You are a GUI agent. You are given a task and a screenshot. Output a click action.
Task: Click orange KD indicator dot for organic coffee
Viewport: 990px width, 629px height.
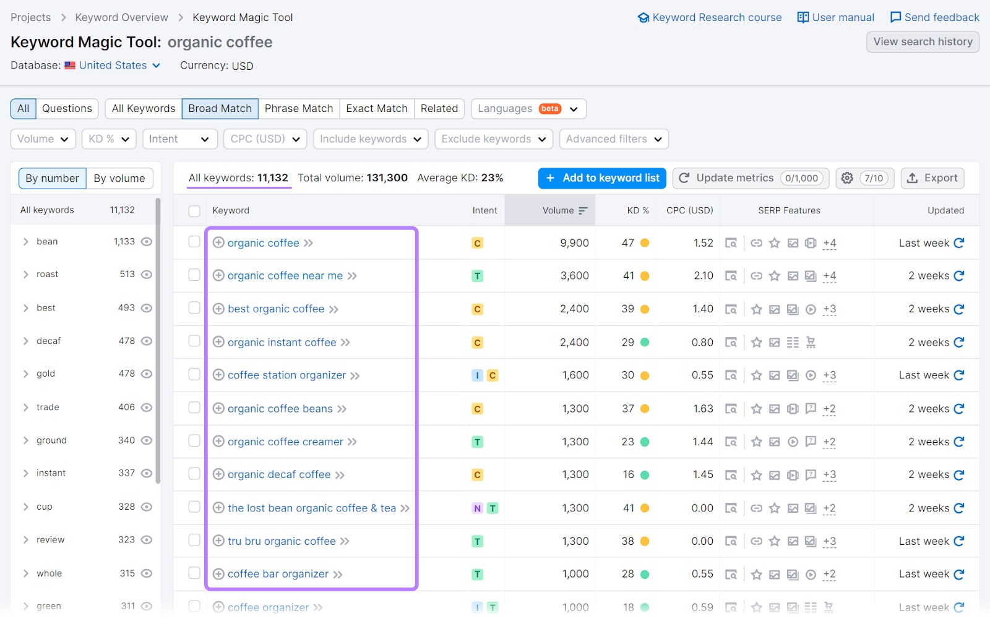click(x=645, y=243)
